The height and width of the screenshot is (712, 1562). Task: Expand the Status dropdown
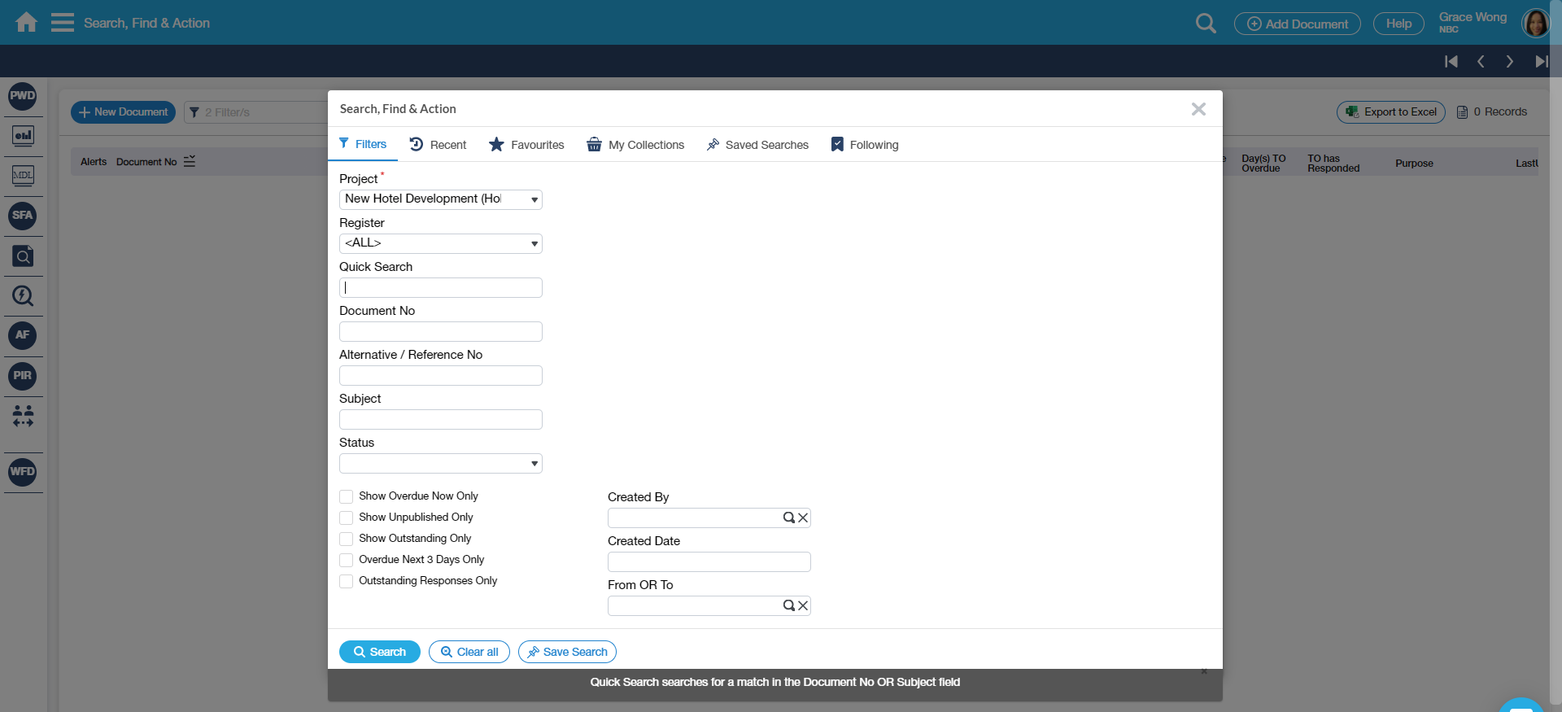coord(440,464)
